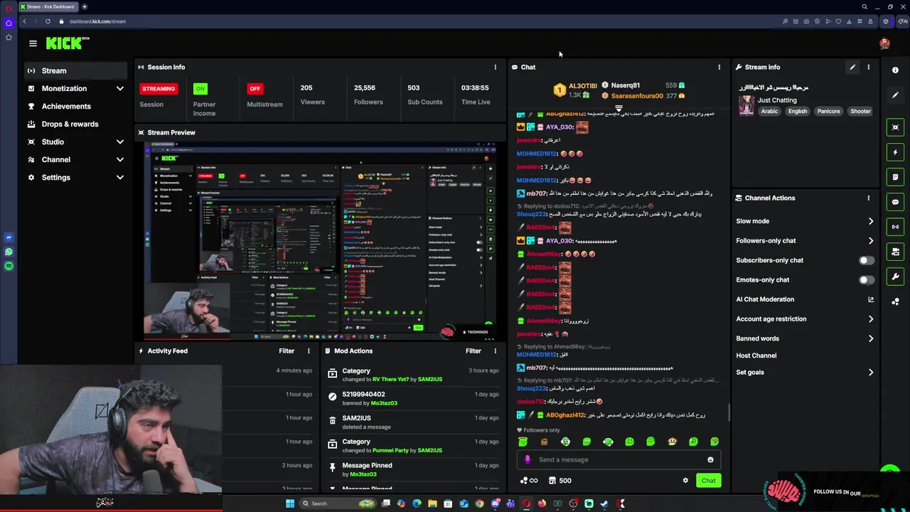Open Discord from the Windows taskbar
The width and height of the screenshot is (910, 512).
tap(496, 503)
